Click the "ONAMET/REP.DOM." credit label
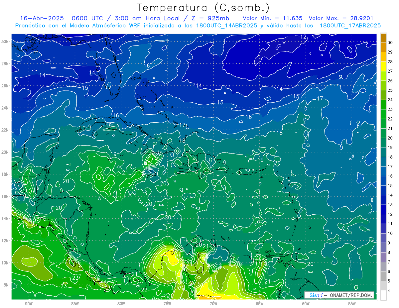The image size is (399, 308). (x=351, y=295)
